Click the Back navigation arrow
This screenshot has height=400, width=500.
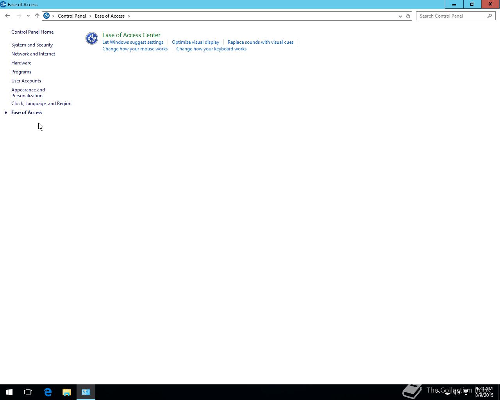[x=7, y=16]
